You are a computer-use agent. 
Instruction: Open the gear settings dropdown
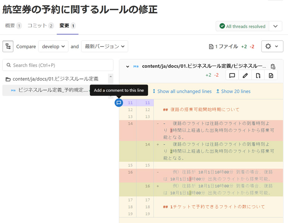coord(272,46)
